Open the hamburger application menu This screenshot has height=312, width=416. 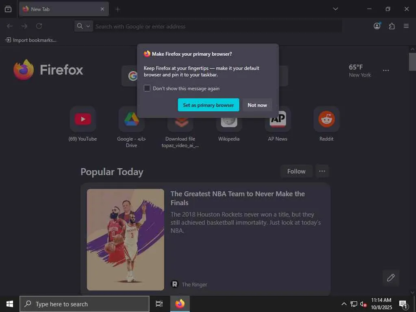click(406, 26)
